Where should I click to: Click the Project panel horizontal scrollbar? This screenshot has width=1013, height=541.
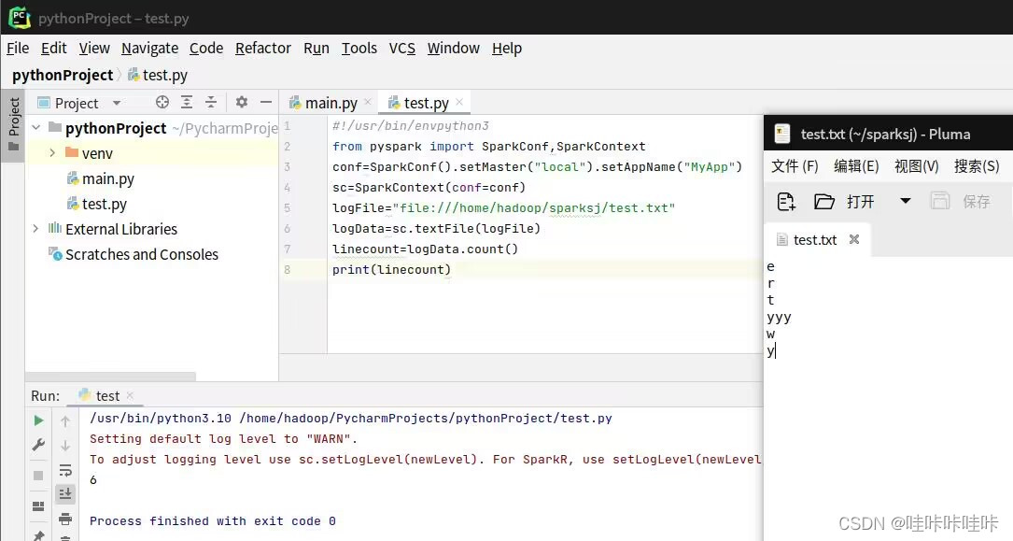point(110,377)
